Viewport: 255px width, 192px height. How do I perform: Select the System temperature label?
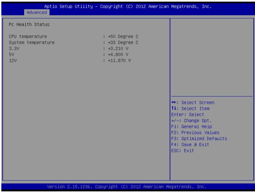[32, 43]
